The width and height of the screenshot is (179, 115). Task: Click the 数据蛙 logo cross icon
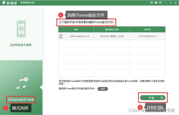pyautogui.click(x=4, y=3)
